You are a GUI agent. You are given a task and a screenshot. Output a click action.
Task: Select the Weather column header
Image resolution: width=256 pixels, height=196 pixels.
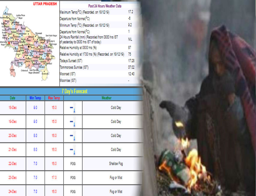click(x=106, y=98)
